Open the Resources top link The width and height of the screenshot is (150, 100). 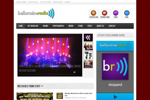[33, 2]
